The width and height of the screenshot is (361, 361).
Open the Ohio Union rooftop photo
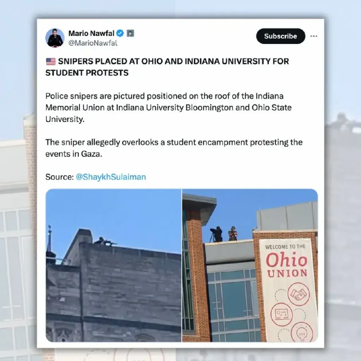pos(250,265)
